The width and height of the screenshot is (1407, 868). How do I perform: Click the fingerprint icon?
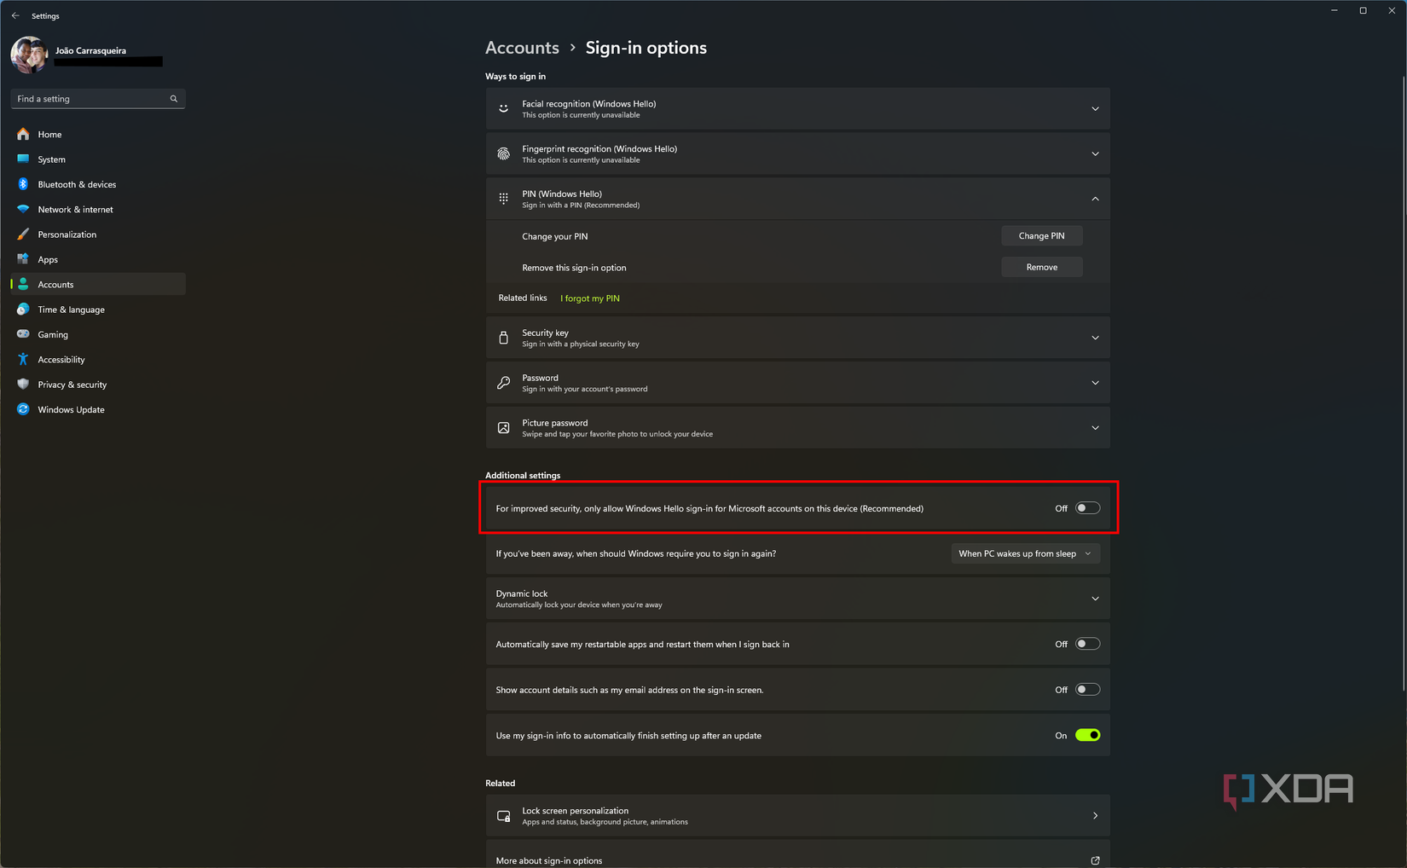(504, 153)
